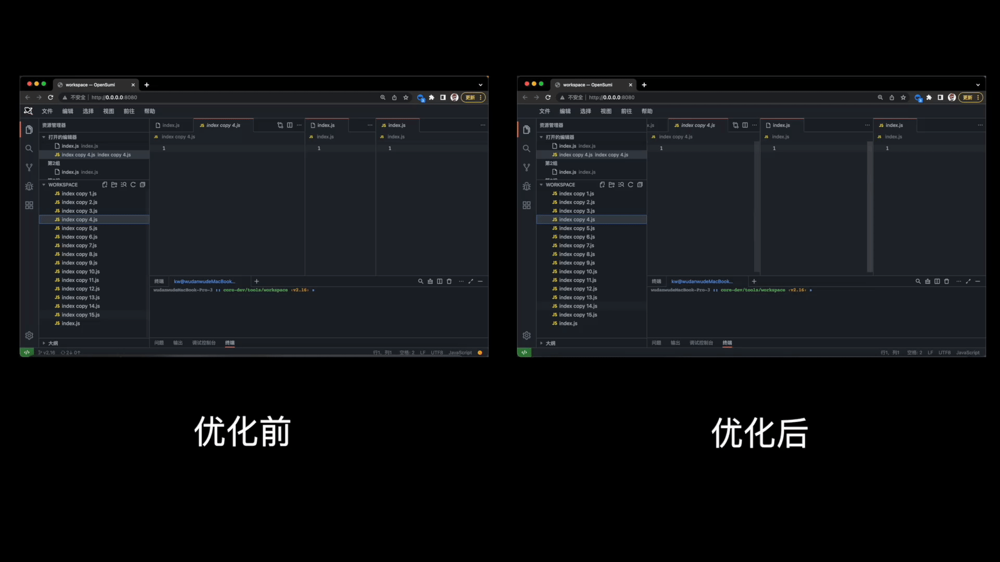
Task: Click the 更新 button in the browser toolbar
Action: 472,97
